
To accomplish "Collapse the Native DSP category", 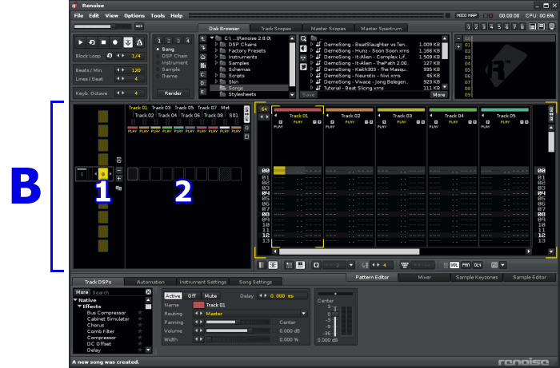I will [76, 300].
